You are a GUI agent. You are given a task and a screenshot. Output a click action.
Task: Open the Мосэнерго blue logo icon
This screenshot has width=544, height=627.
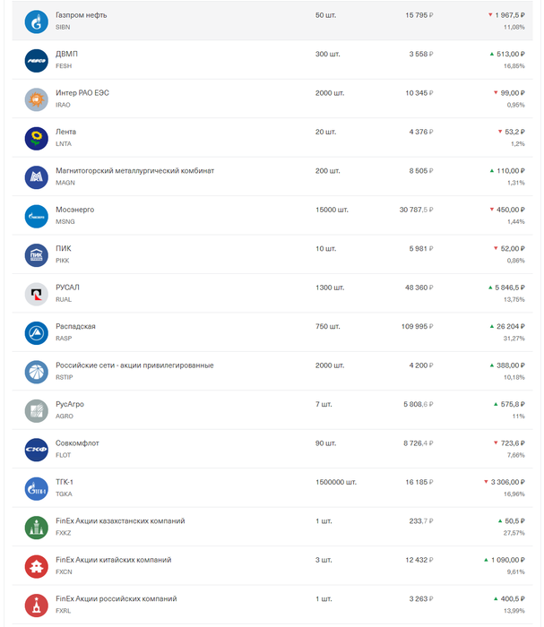pos(37,217)
